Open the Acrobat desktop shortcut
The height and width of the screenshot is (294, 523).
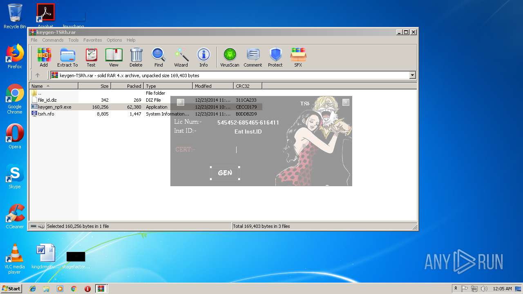click(45, 16)
